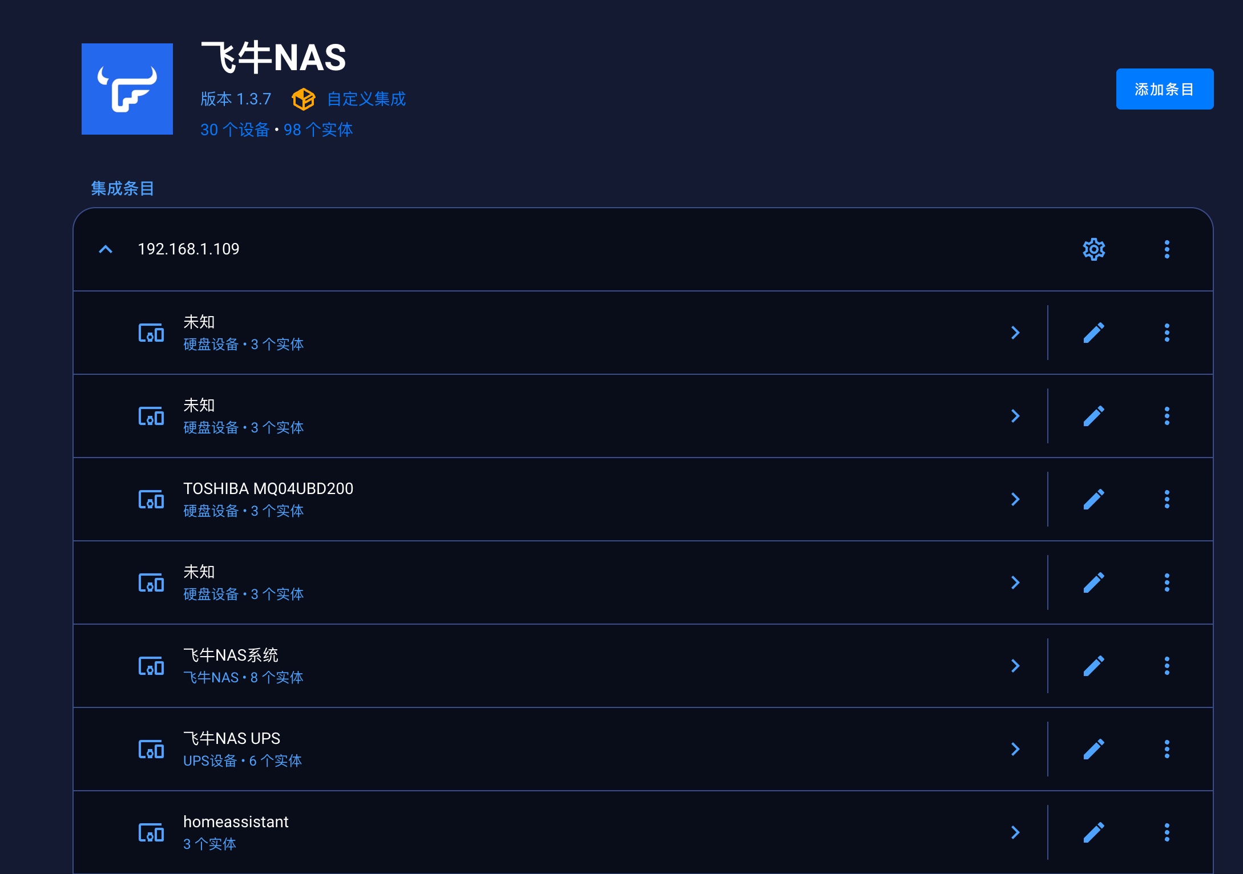Click the 自定义集成 link
Screen dimensions: 1243x874
(x=366, y=99)
